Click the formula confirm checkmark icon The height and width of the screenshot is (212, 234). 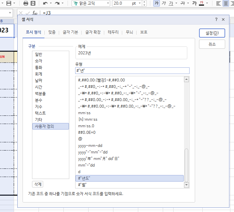[27, 13]
